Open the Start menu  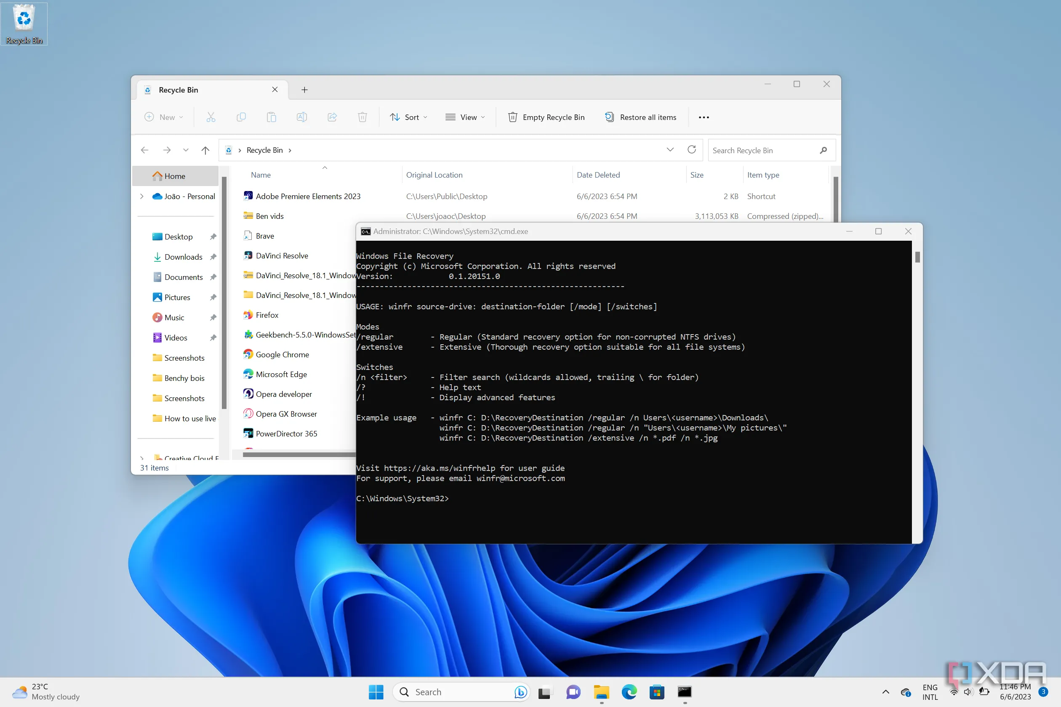click(376, 692)
